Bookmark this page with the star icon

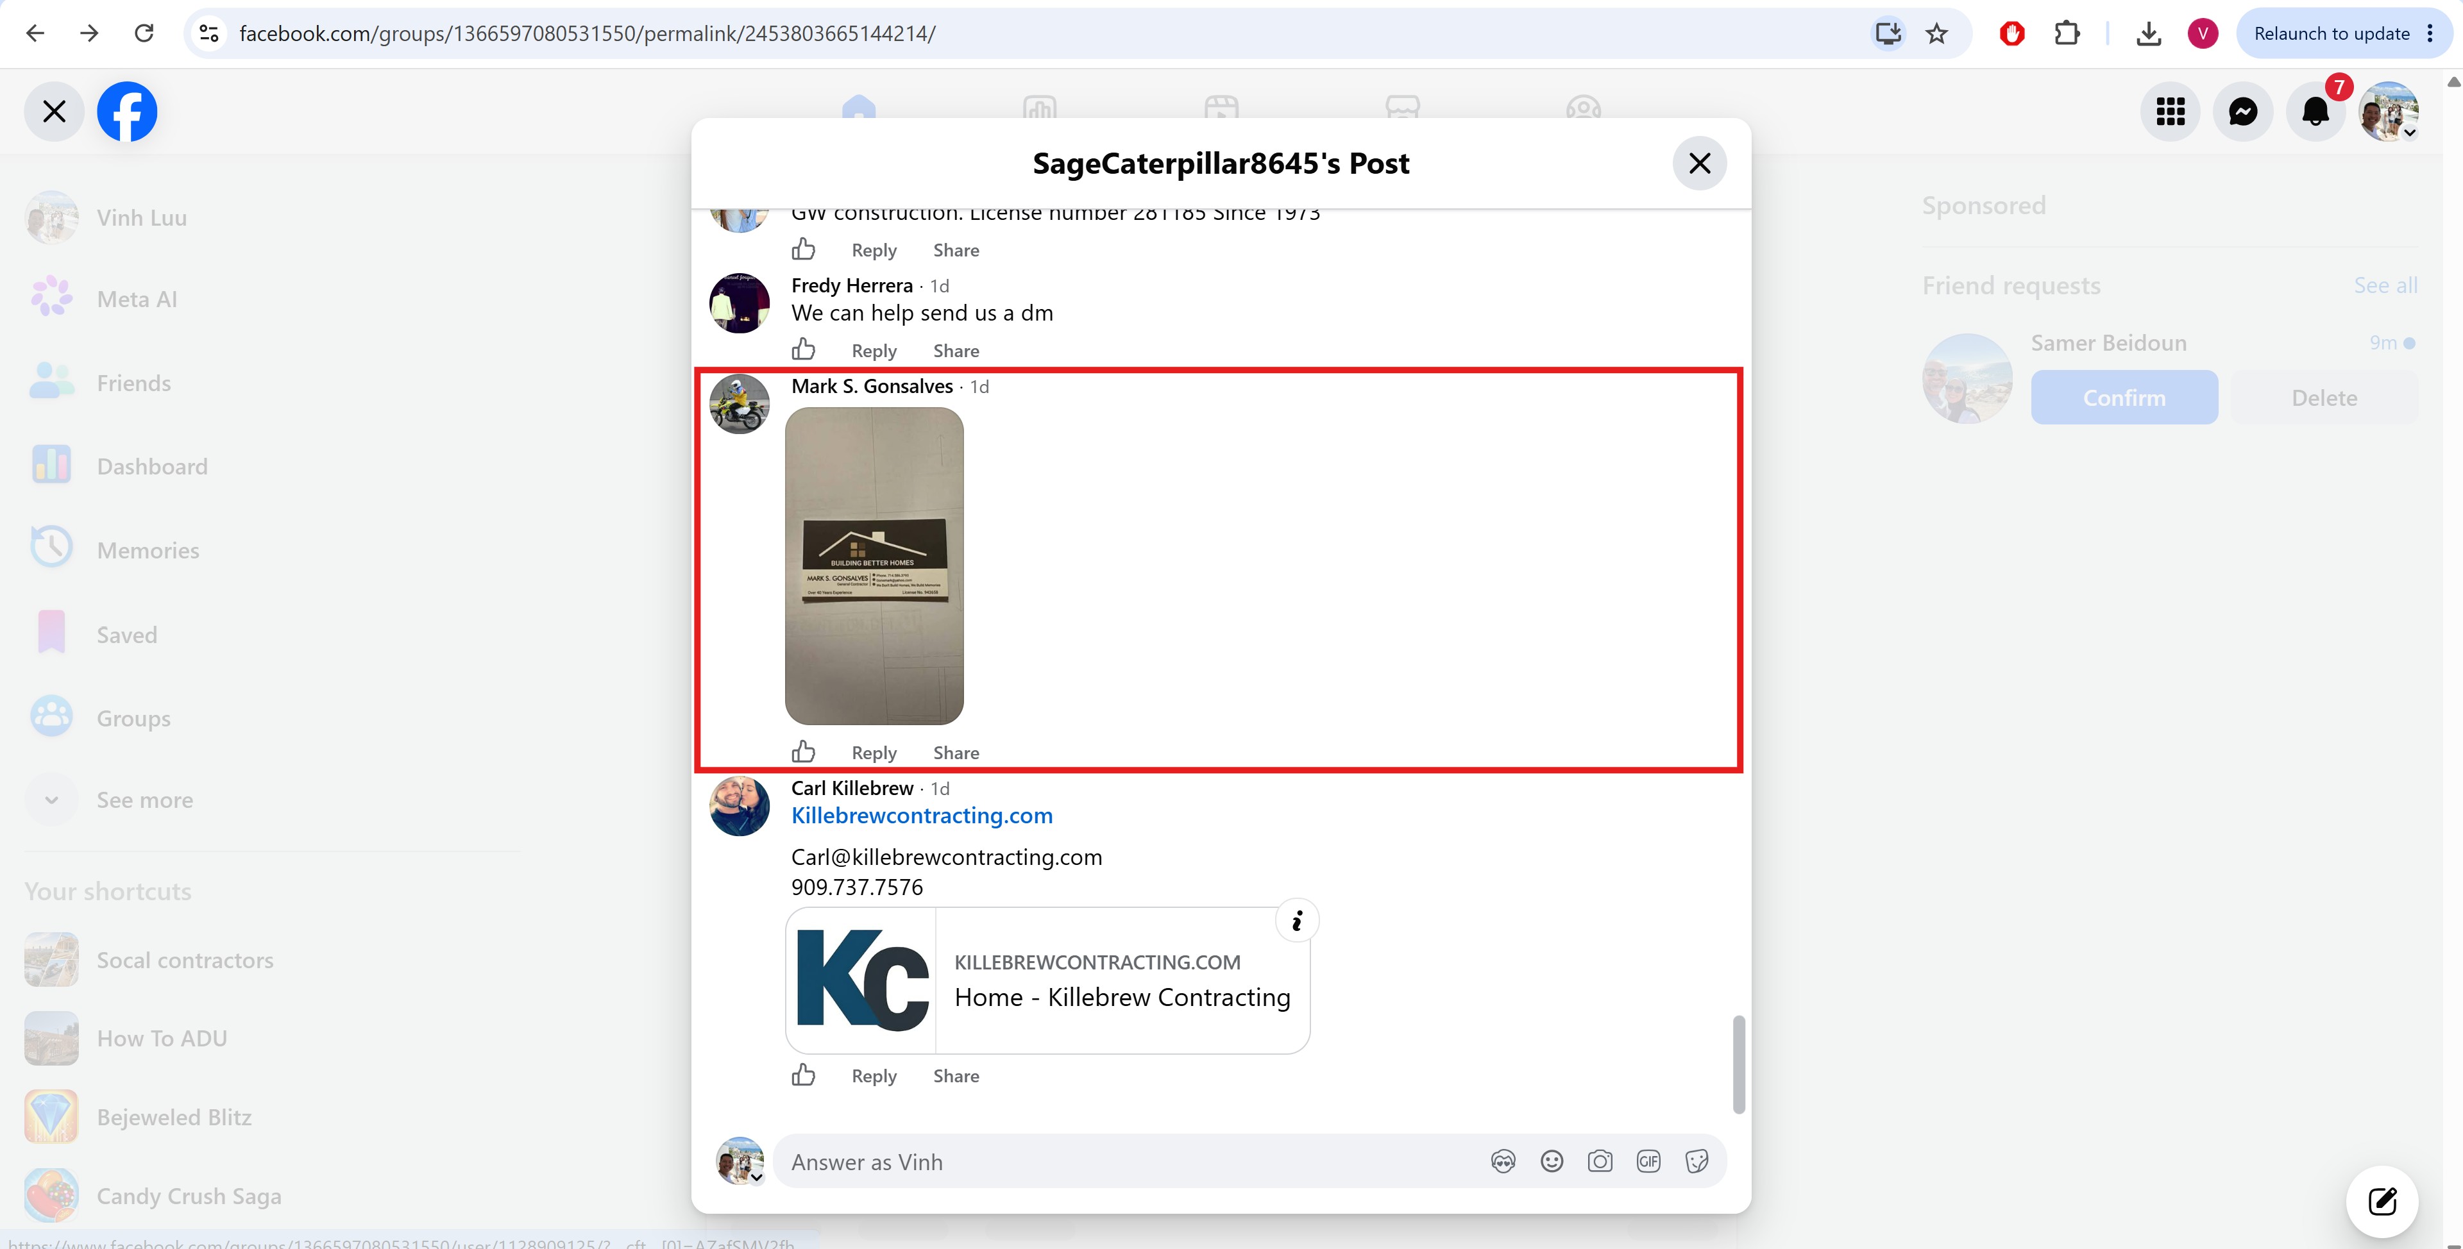coord(1937,33)
